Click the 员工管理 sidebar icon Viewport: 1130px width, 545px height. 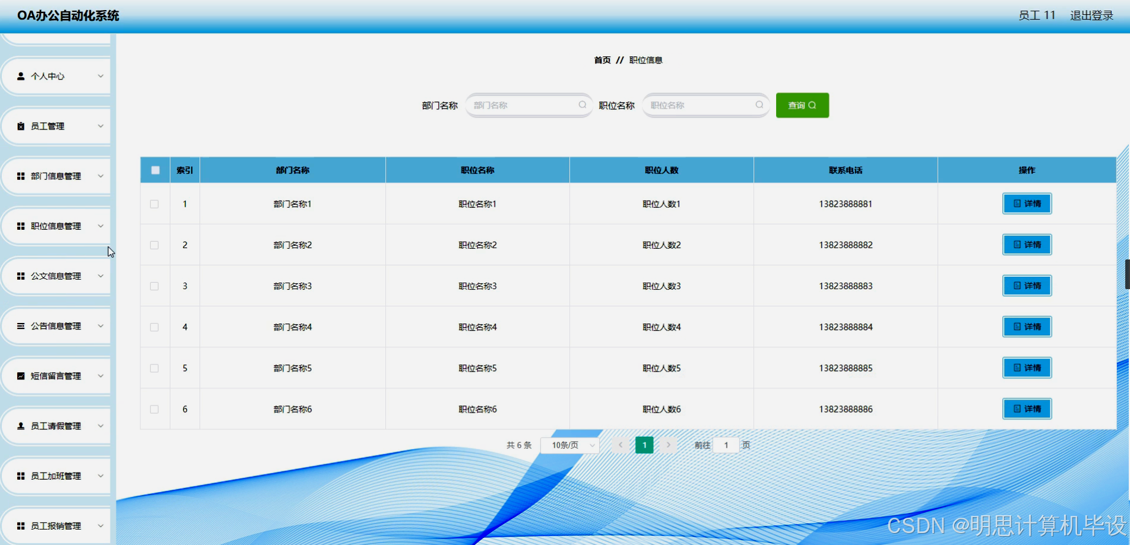(x=20, y=126)
